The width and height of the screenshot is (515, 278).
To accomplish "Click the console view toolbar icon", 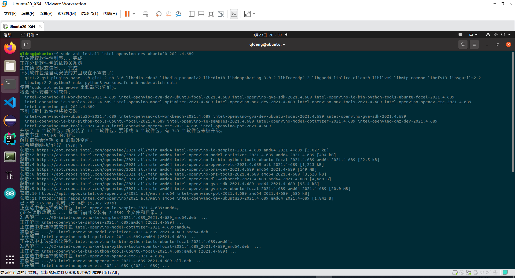I will tap(234, 14).
